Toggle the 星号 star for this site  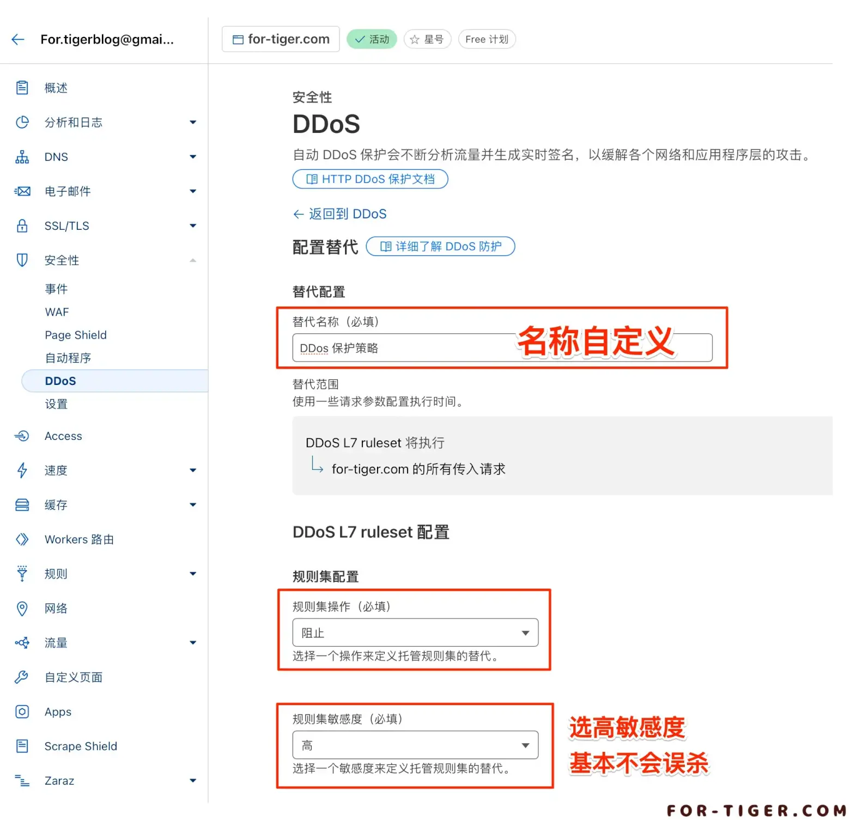point(427,39)
